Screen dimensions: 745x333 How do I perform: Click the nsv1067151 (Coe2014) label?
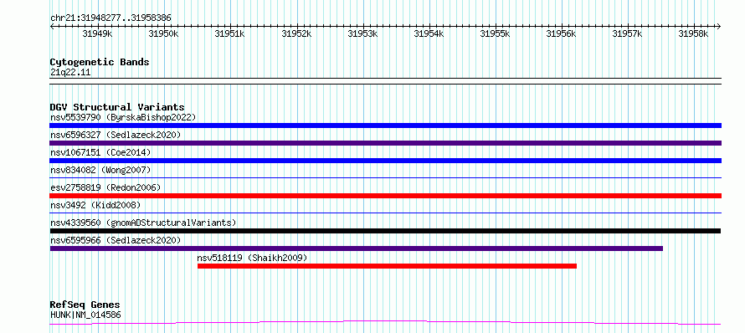100,152
